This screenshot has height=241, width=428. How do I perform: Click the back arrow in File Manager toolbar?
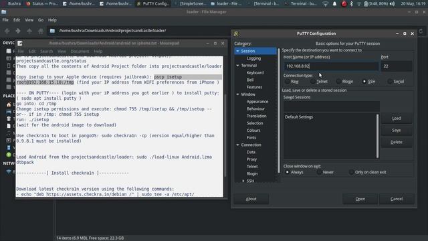pyautogui.click(x=7, y=31)
